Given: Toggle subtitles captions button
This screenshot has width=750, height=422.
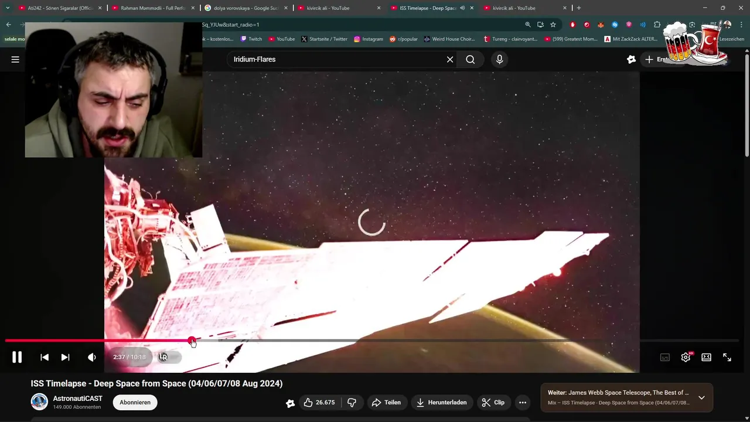Looking at the screenshot, I should click(x=665, y=357).
